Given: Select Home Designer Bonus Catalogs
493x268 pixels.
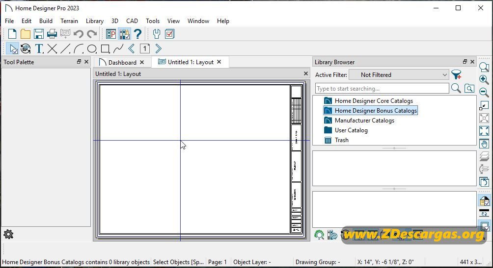Looking at the screenshot, I should coord(376,110).
